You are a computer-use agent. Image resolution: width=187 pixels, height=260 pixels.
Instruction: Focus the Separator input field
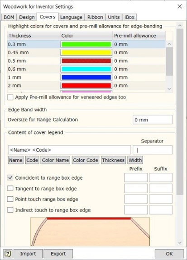tap(153, 150)
